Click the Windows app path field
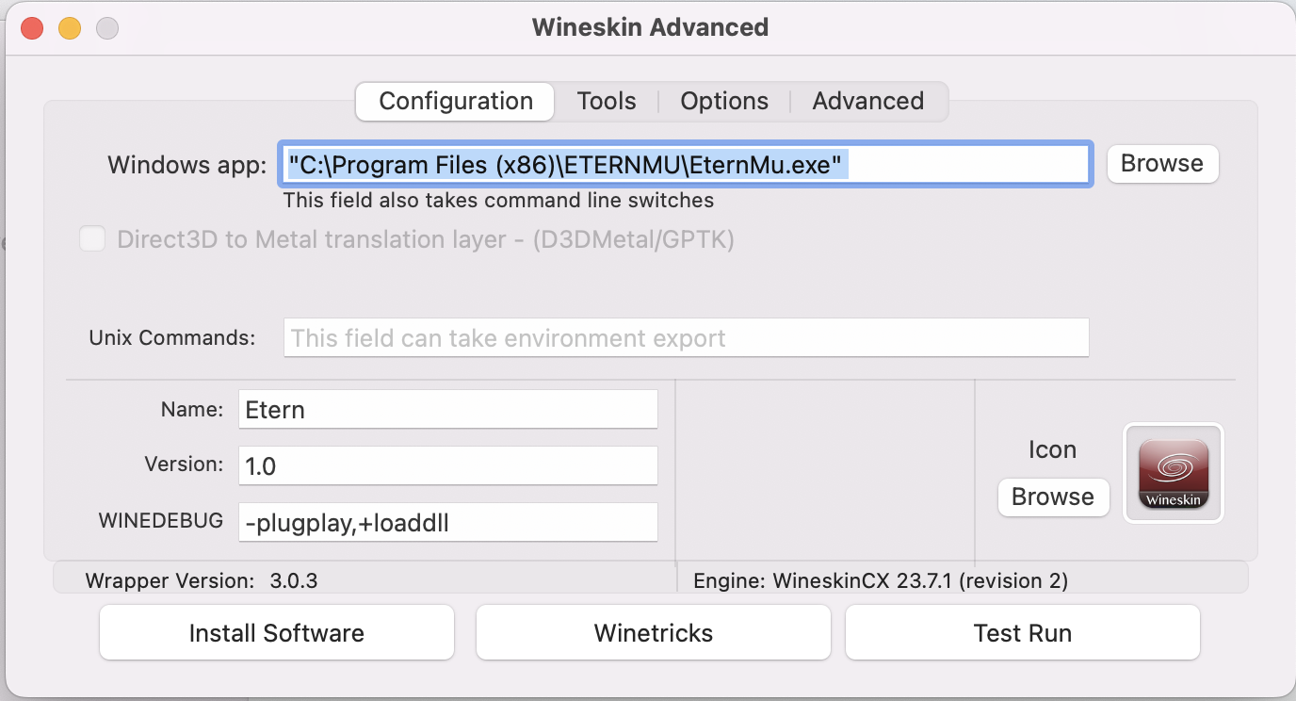Viewport: 1296px width, 701px height. click(x=686, y=165)
